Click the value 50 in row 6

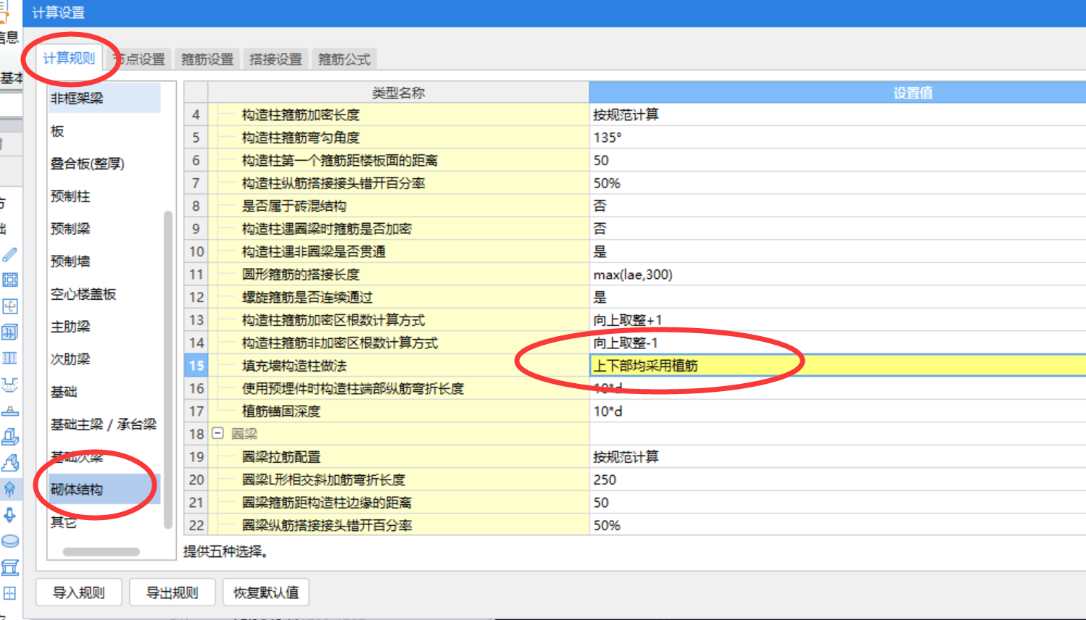click(x=838, y=160)
